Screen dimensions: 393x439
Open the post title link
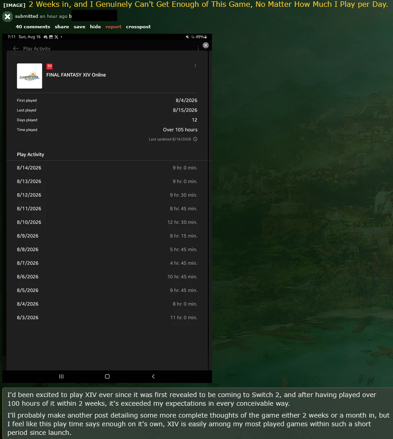coord(208,5)
